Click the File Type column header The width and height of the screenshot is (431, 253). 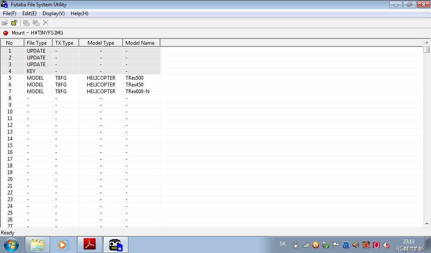pos(38,43)
